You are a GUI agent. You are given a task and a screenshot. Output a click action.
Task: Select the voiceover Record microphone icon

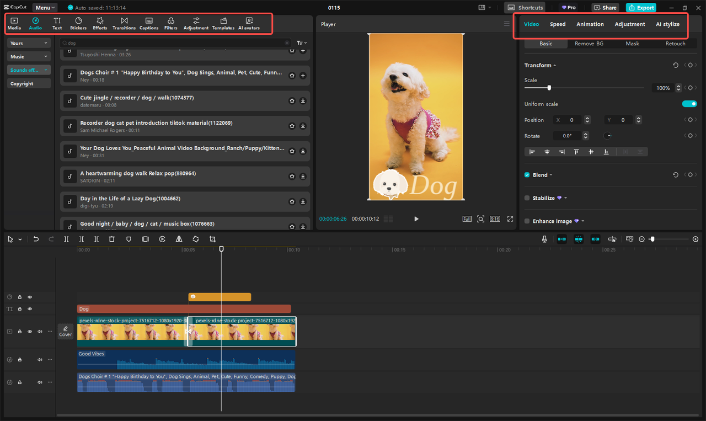(544, 239)
